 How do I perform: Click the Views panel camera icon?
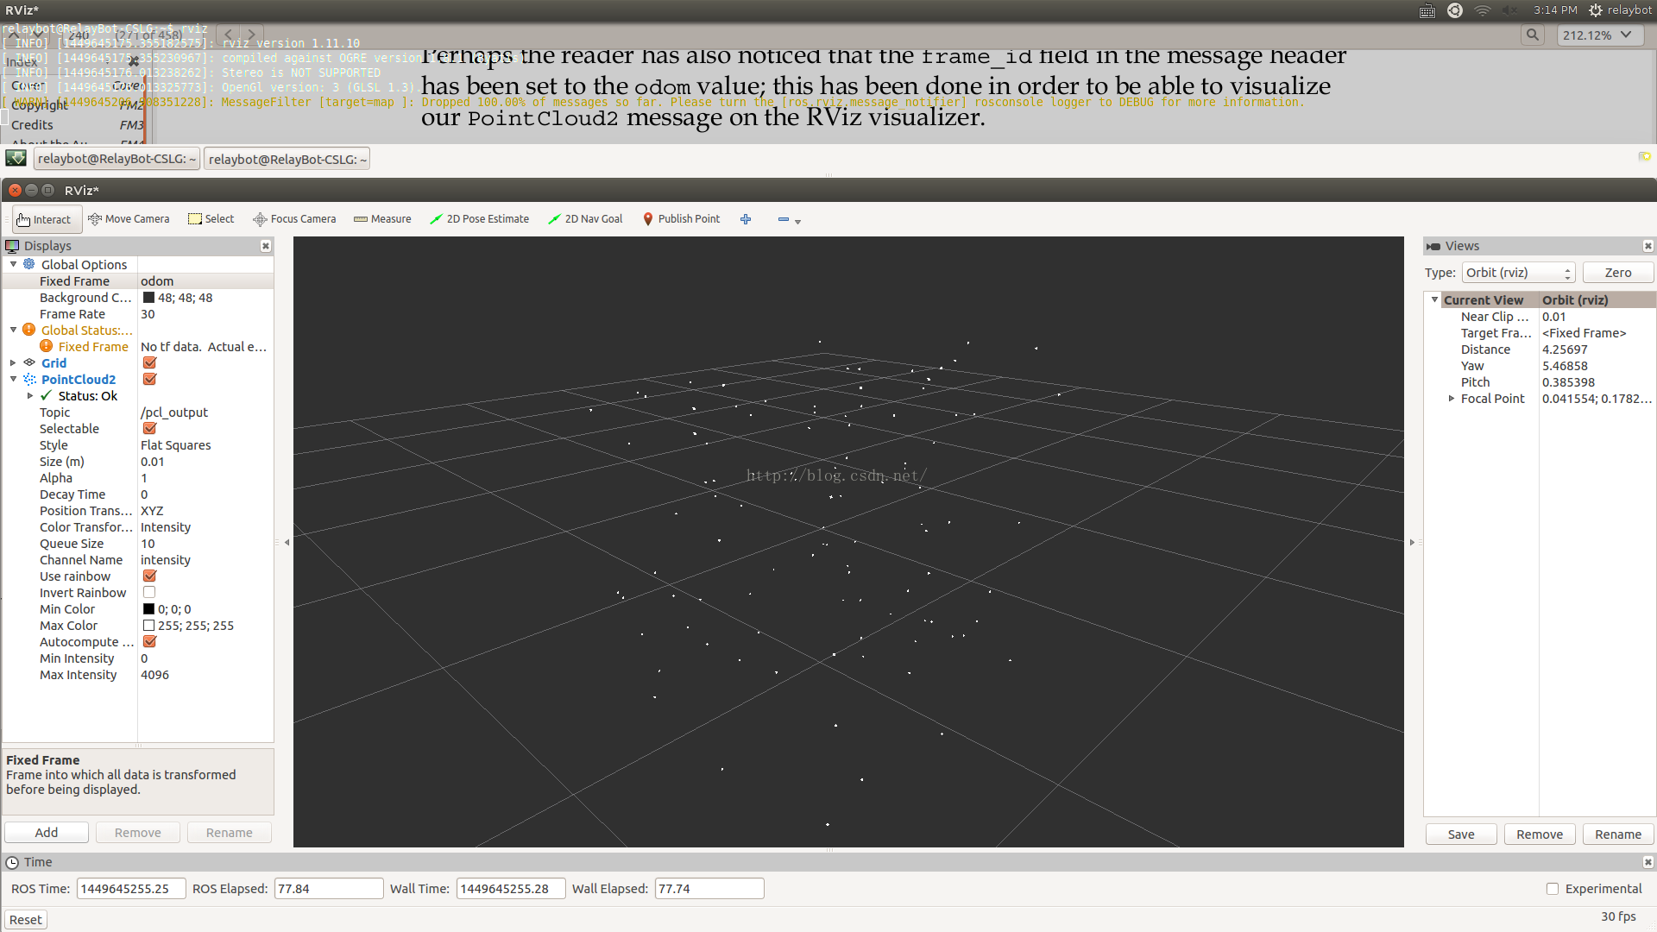coord(1433,247)
